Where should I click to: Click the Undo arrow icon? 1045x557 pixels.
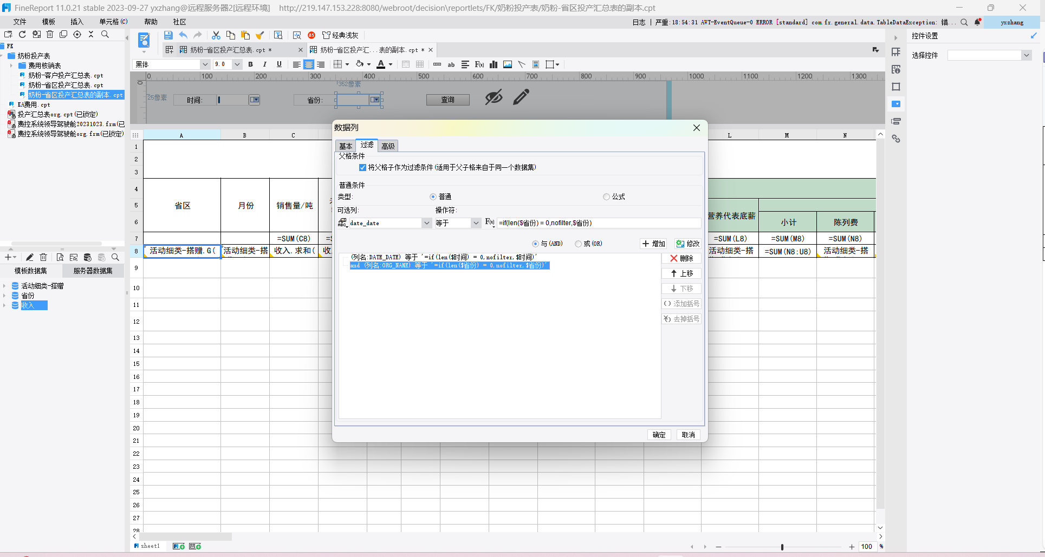[x=183, y=35]
